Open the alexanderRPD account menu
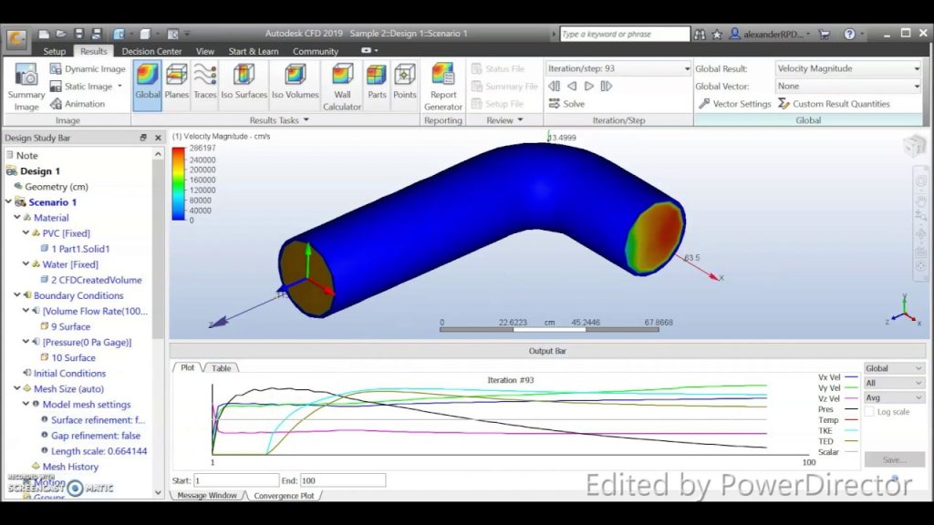Screen dimensions: 934x525 point(770,35)
